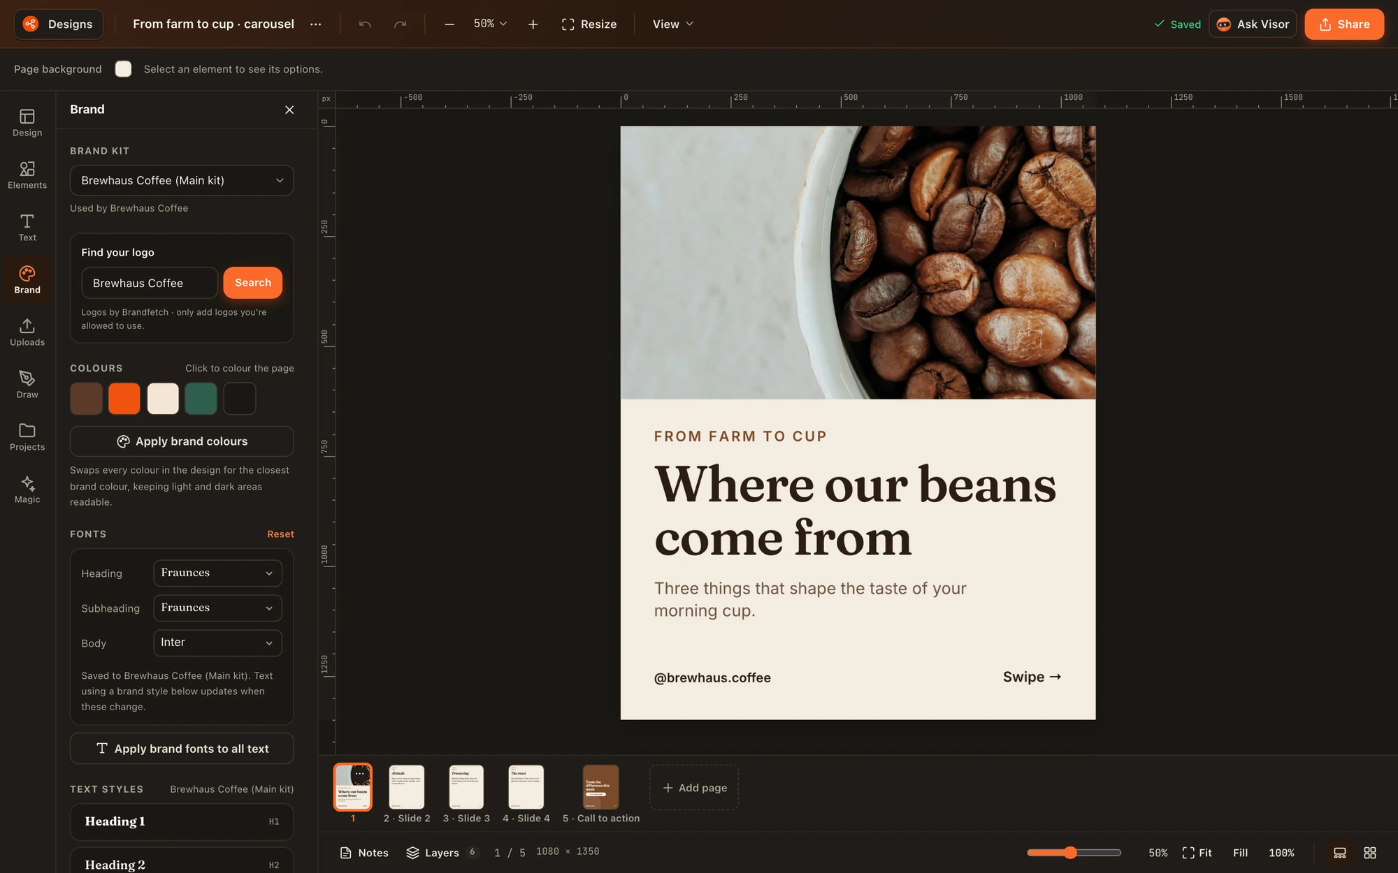This screenshot has height=873, width=1398.
Task: Click the Redo arrow
Action: (x=400, y=24)
